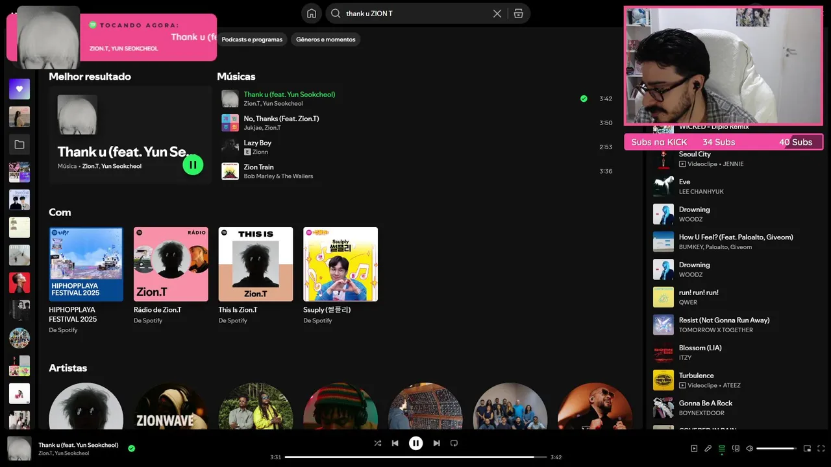Skip to next track
The image size is (831, 467).
(436, 443)
